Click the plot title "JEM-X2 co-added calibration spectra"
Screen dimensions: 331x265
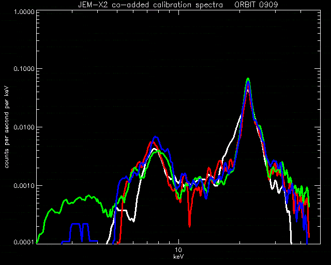pos(151,5)
